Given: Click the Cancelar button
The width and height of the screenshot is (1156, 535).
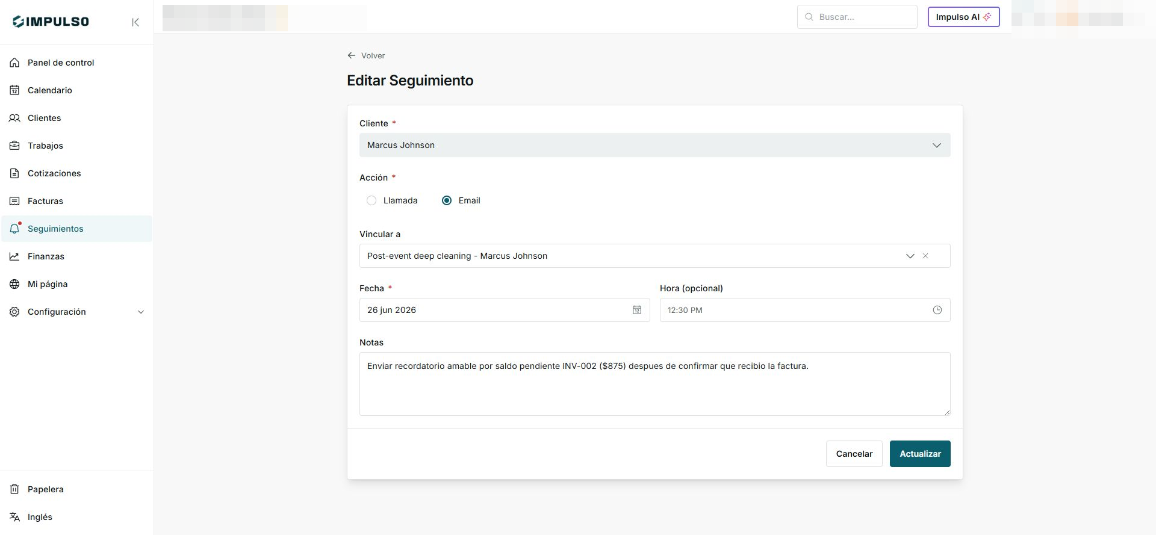Looking at the screenshot, I should (x=854, y=454).
